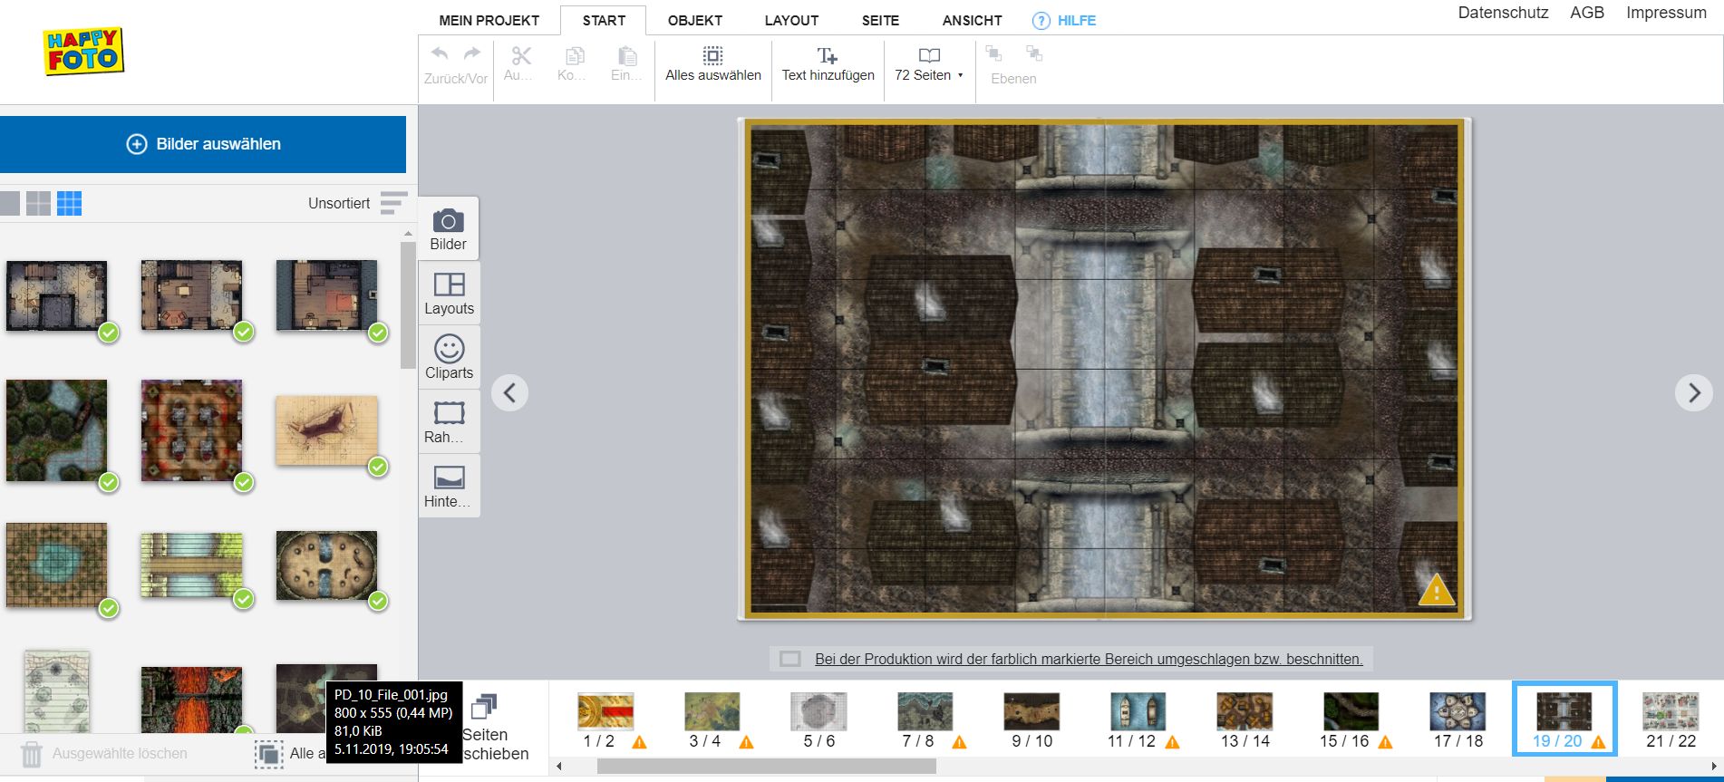Open the Cliparts smiley panel
Viewport: 1724px width, 782px height.
pyautogui.click(x=449, y=357)
